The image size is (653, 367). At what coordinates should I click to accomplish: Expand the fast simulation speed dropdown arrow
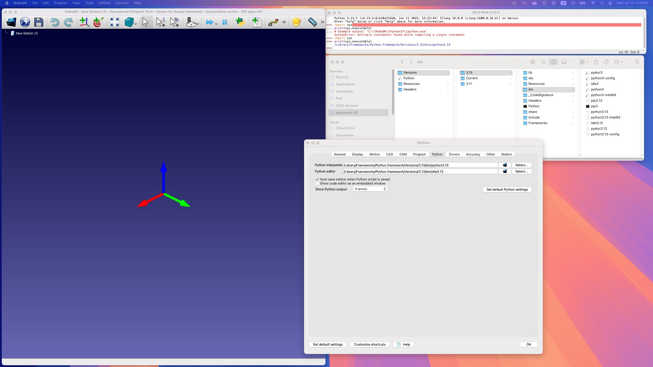(x=216, y=24)
